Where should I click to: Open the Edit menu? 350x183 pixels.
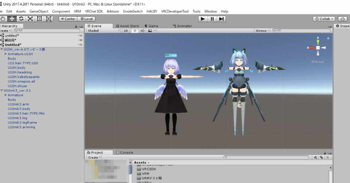(9, 11)
